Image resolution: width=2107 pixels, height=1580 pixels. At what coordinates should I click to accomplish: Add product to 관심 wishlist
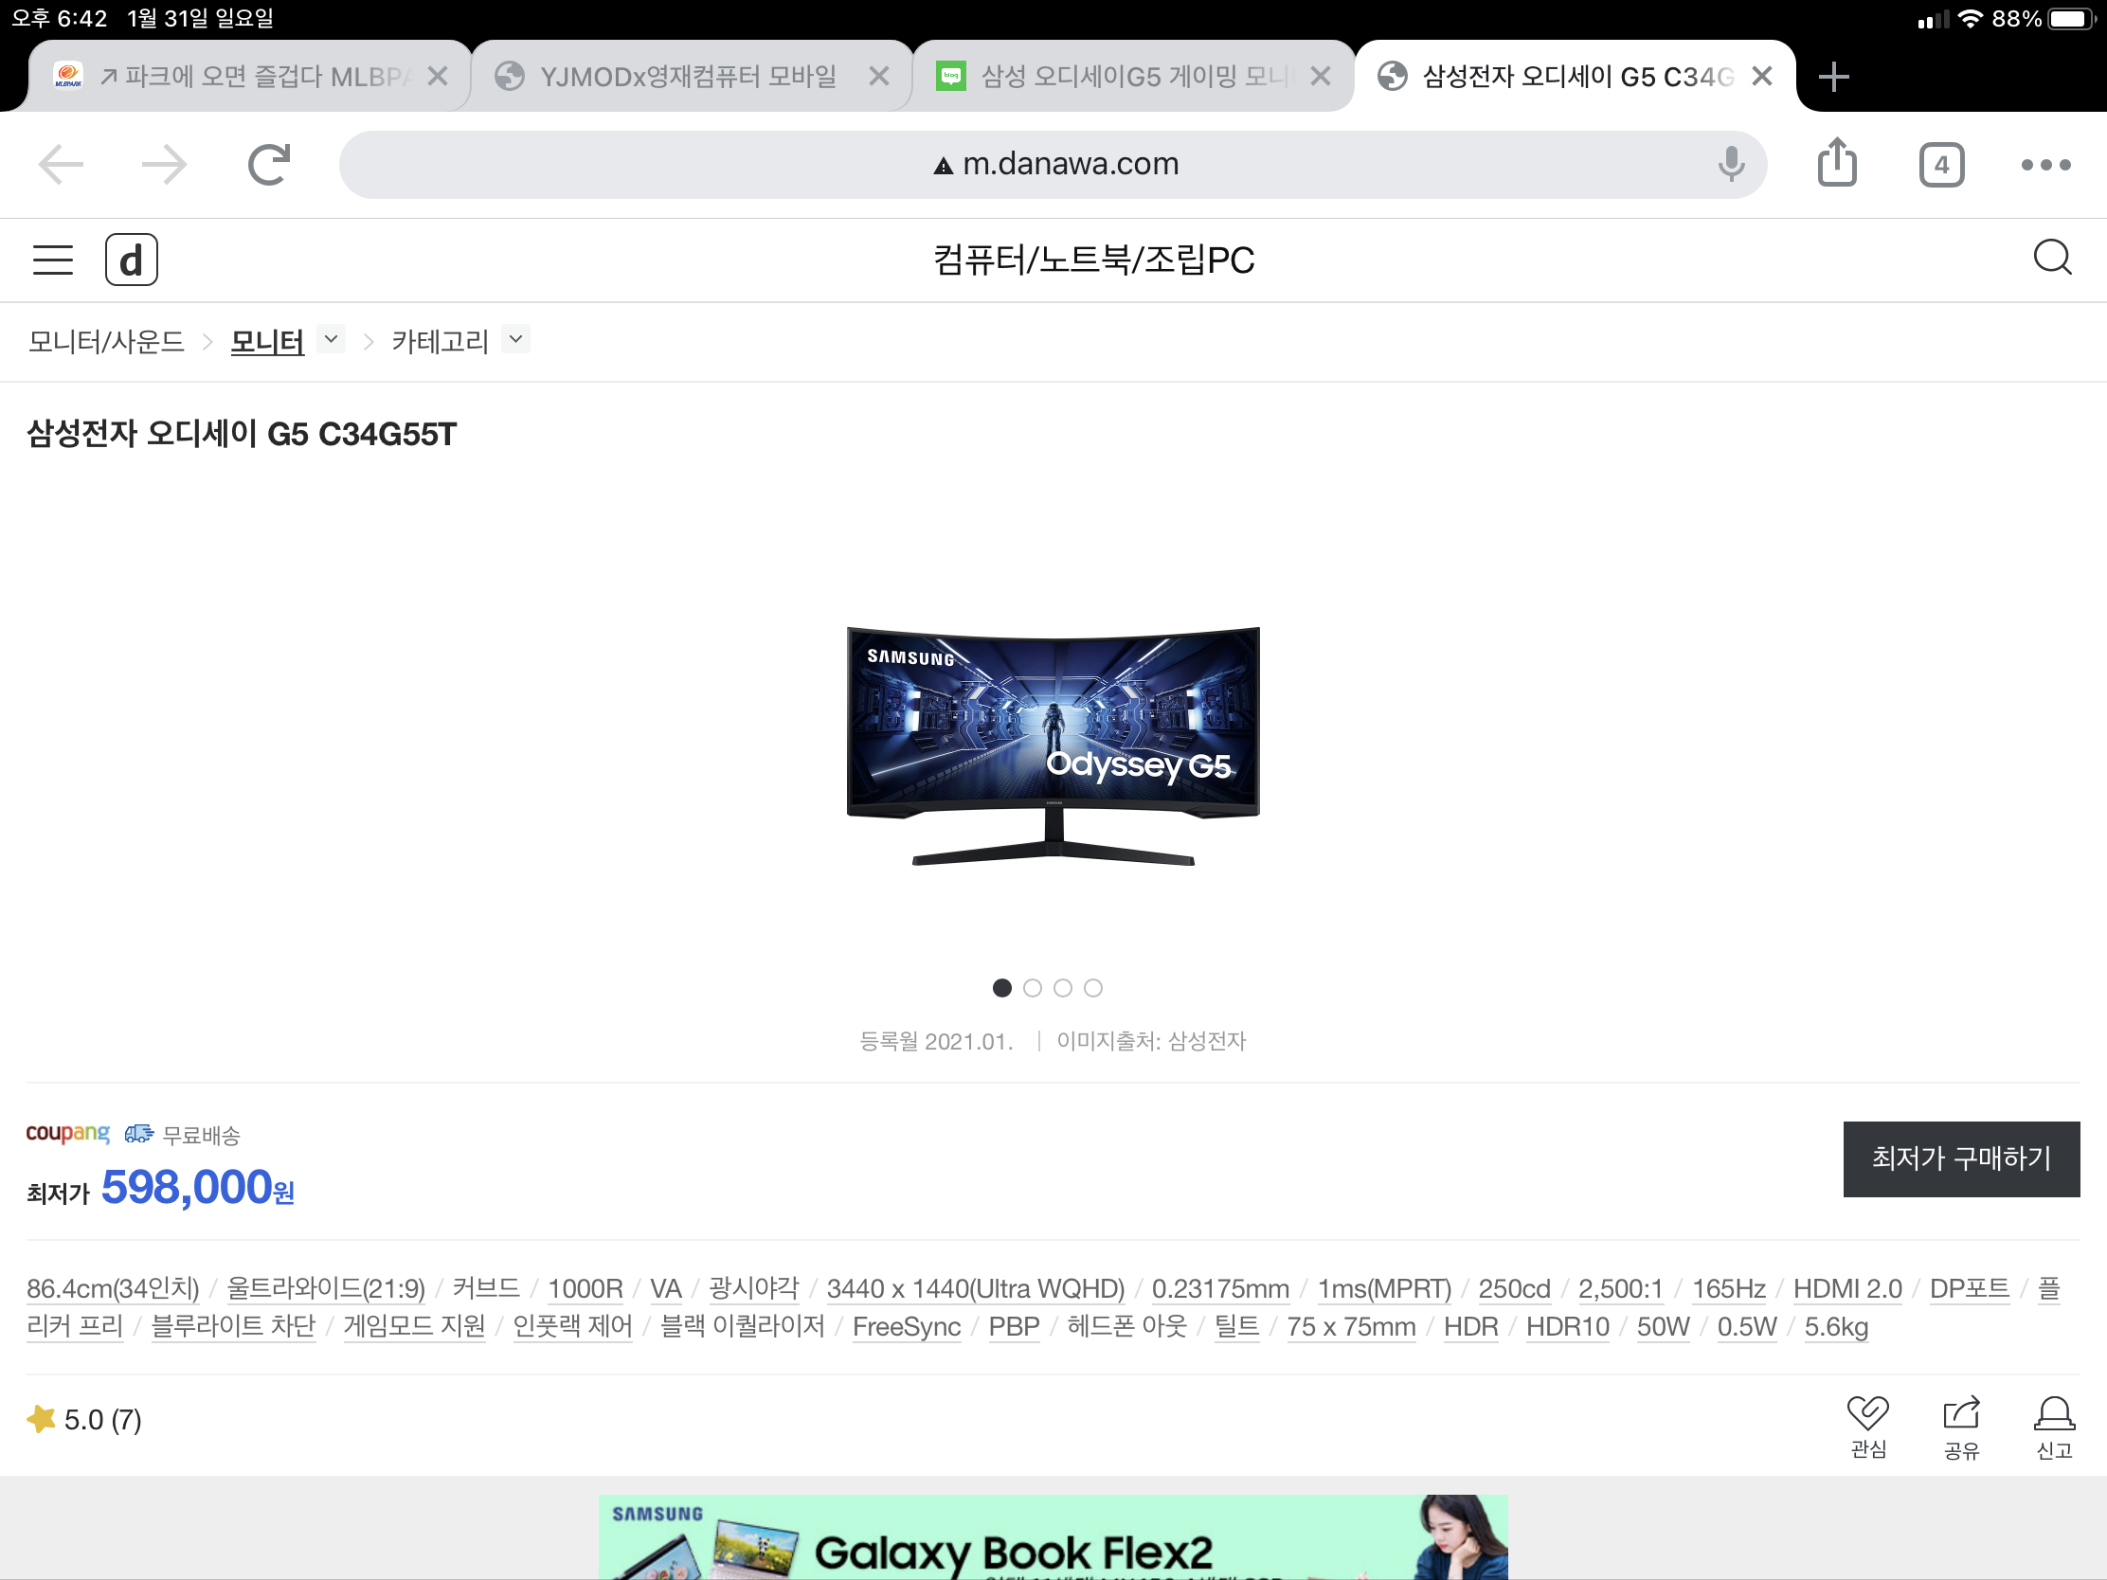pyautogui.click(x=1867, y=1426)
